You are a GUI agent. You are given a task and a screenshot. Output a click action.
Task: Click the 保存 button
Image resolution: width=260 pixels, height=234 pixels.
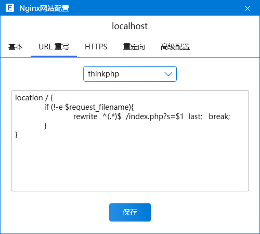[130, 212]
